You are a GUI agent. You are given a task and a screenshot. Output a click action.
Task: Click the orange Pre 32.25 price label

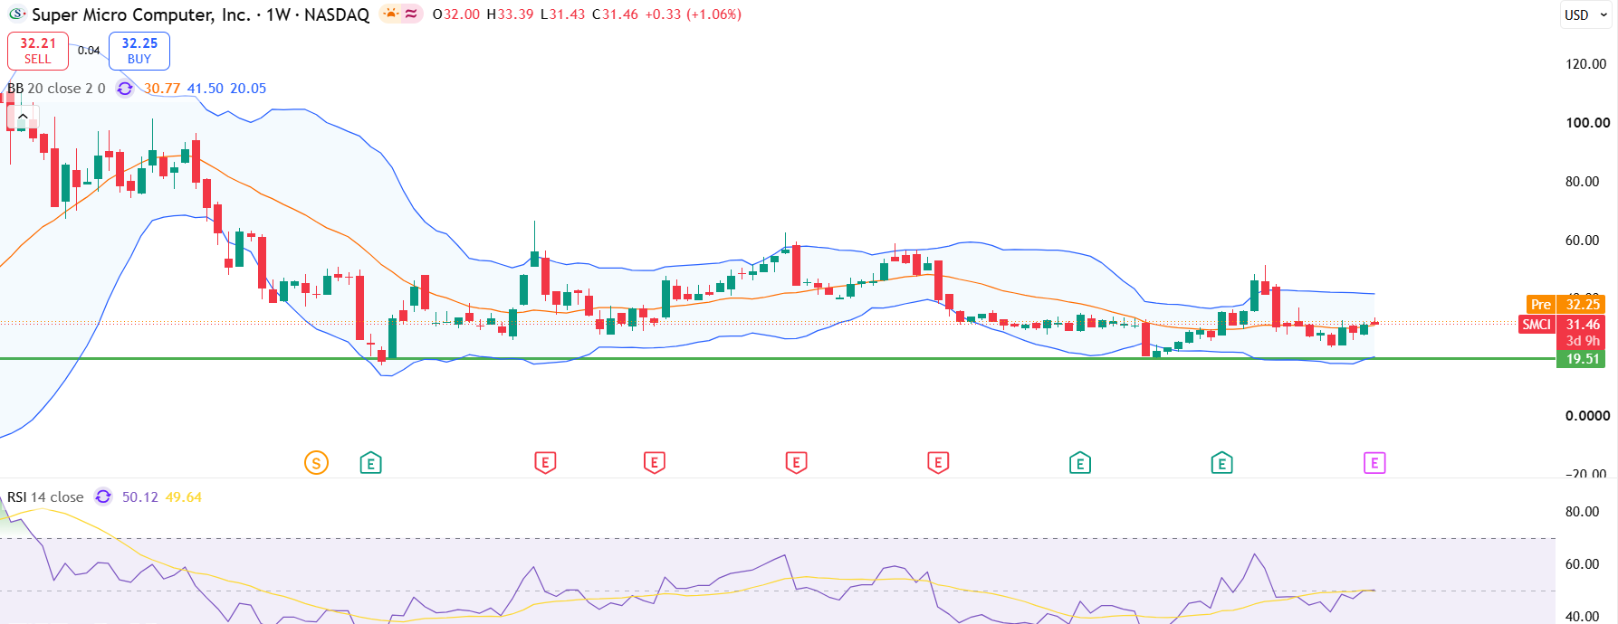coord(1565,305)
